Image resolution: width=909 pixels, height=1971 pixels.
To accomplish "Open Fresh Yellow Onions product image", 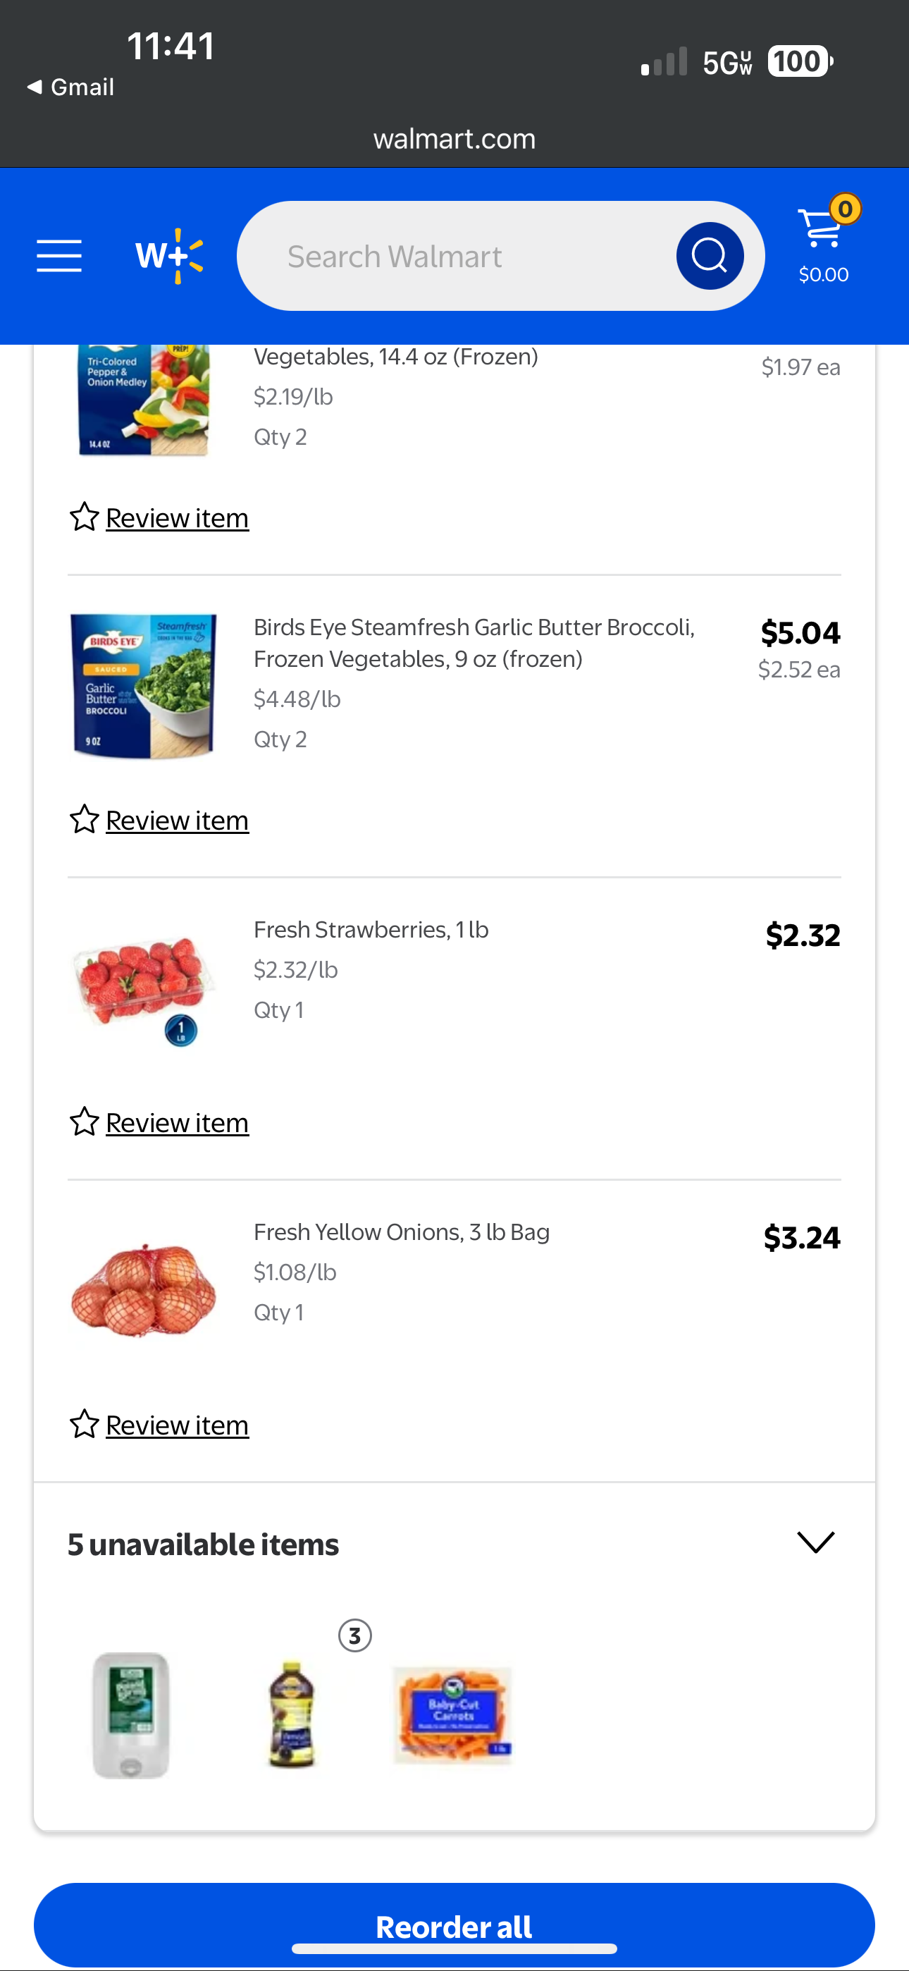I will coord(144,1290).
